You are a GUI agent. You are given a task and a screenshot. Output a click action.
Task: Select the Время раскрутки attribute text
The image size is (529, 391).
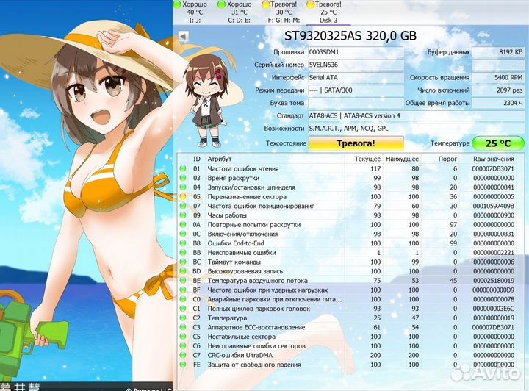pyautogui.click(x=234, y=178)
